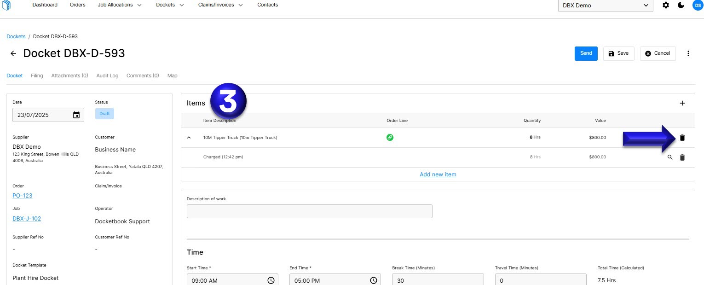Delete the Charged (12:42 pm) row
The height and width of the screenshot is (285, 704).
tap(682, 157)
